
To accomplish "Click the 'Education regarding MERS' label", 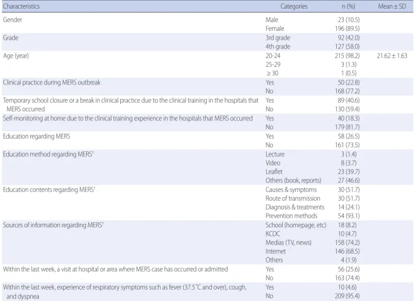I will (x=36, y=137).
